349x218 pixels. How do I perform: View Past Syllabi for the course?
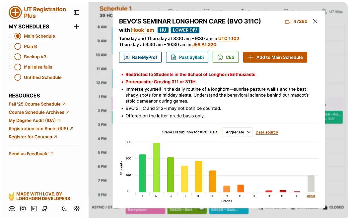click(x=187, y=57)
